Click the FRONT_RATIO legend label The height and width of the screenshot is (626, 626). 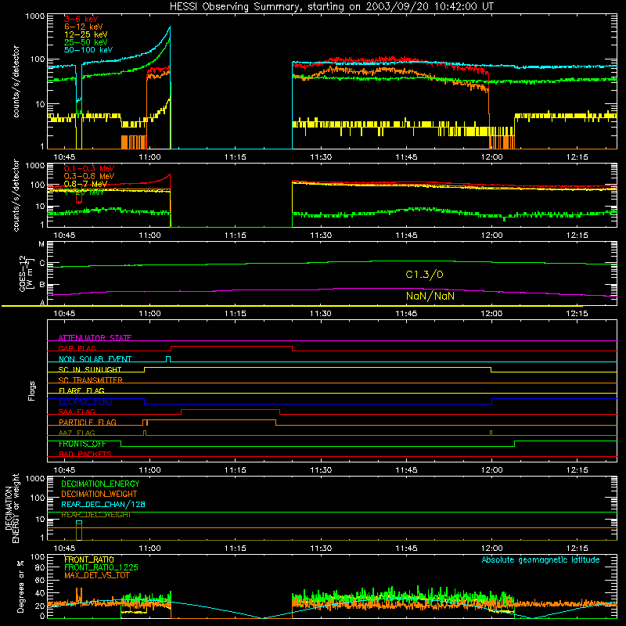(x=89, y=559)
